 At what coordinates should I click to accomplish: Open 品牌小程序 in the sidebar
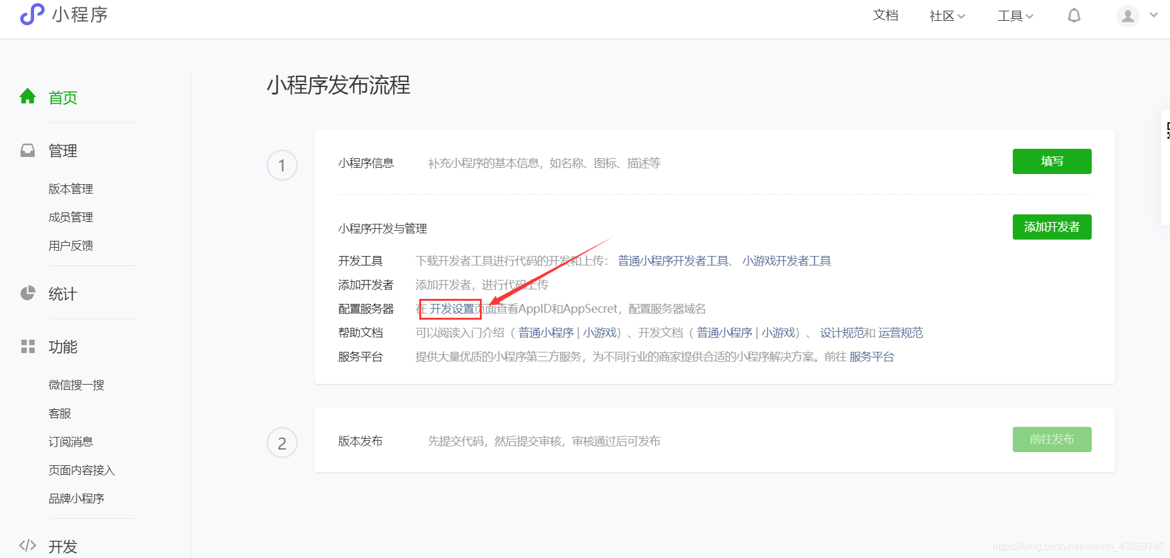click(76, 498)
